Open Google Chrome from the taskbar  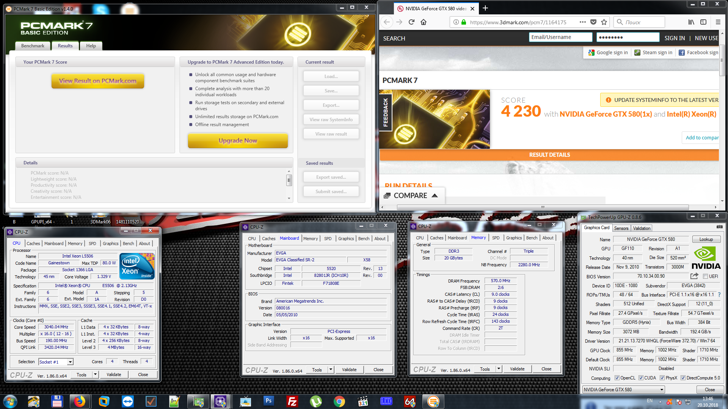[x=339, y=401]
